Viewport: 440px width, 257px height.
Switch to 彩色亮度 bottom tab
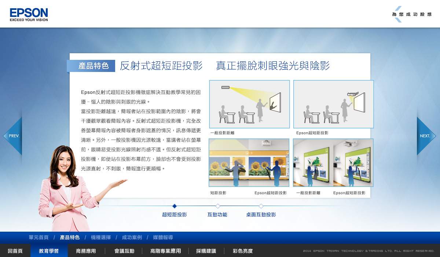[243, 251]
